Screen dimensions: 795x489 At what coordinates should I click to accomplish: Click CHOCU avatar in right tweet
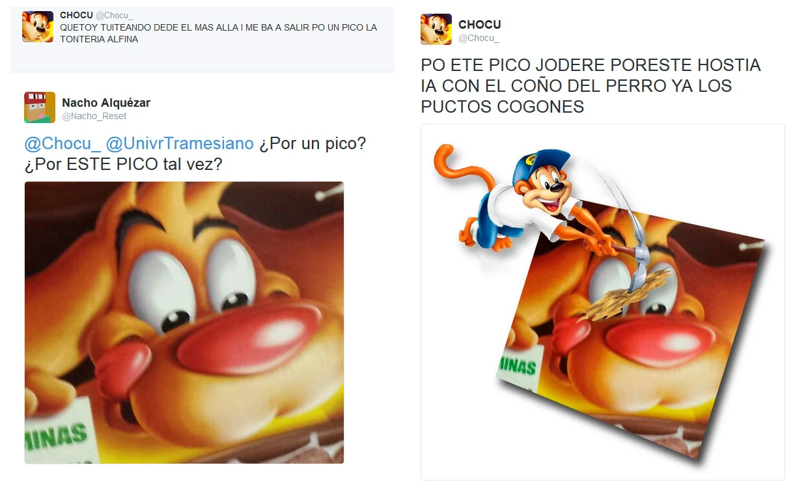click(x=436, y=29)
